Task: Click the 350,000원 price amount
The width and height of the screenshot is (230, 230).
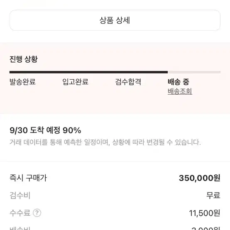Action: (x=200, y=178)
